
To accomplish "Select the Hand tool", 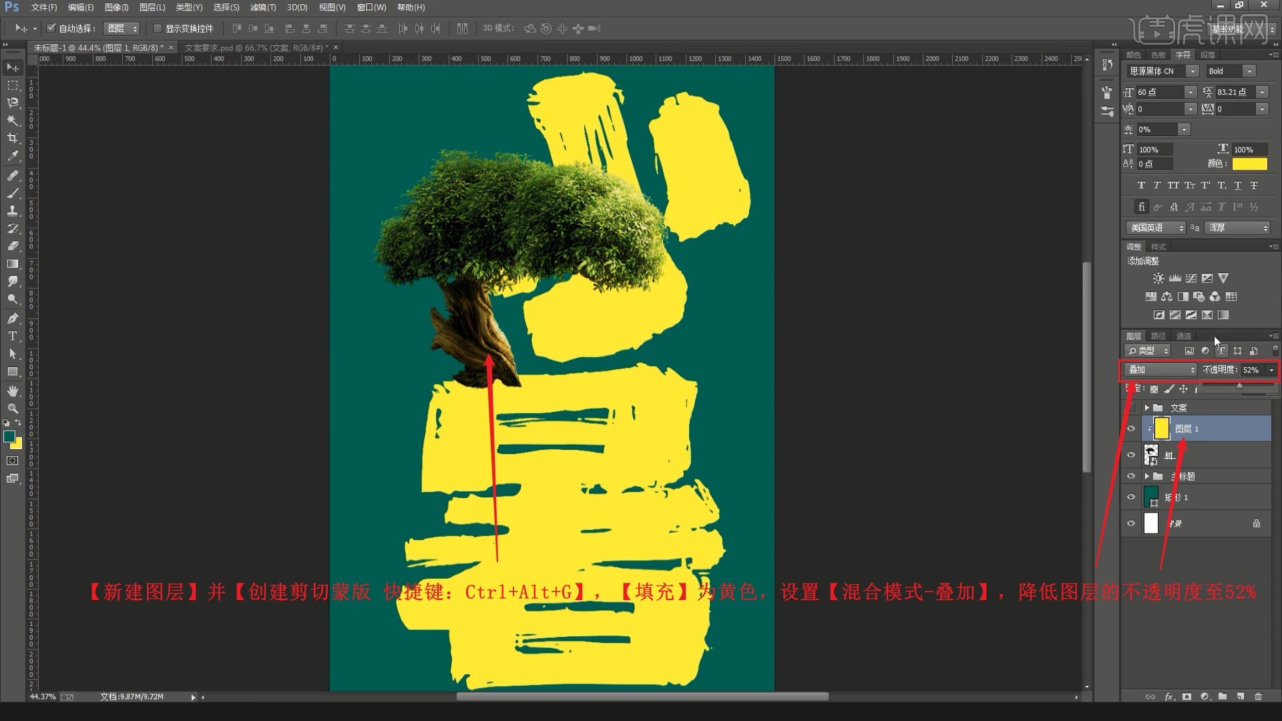I will click(13, 391).
